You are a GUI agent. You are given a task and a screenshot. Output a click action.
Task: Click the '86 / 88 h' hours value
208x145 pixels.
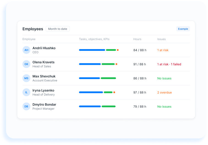tap(140, 78)
